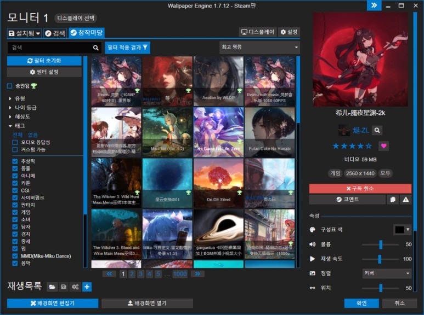
Task: Click the playback speed play icon
Action: point(312,259)
